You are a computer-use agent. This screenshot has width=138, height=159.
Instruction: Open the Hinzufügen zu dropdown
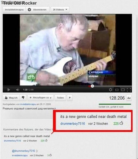41,98
